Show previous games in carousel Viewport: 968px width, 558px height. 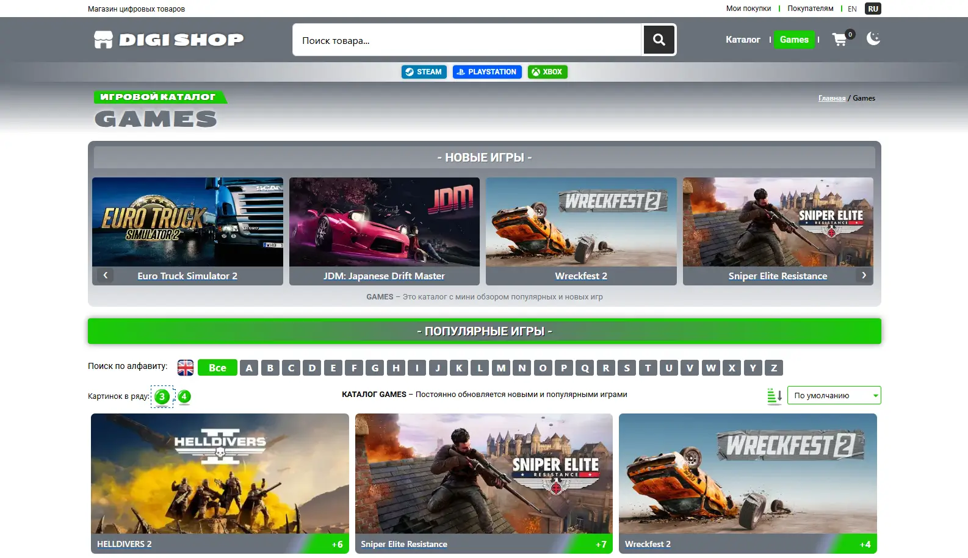coord(106,275)
